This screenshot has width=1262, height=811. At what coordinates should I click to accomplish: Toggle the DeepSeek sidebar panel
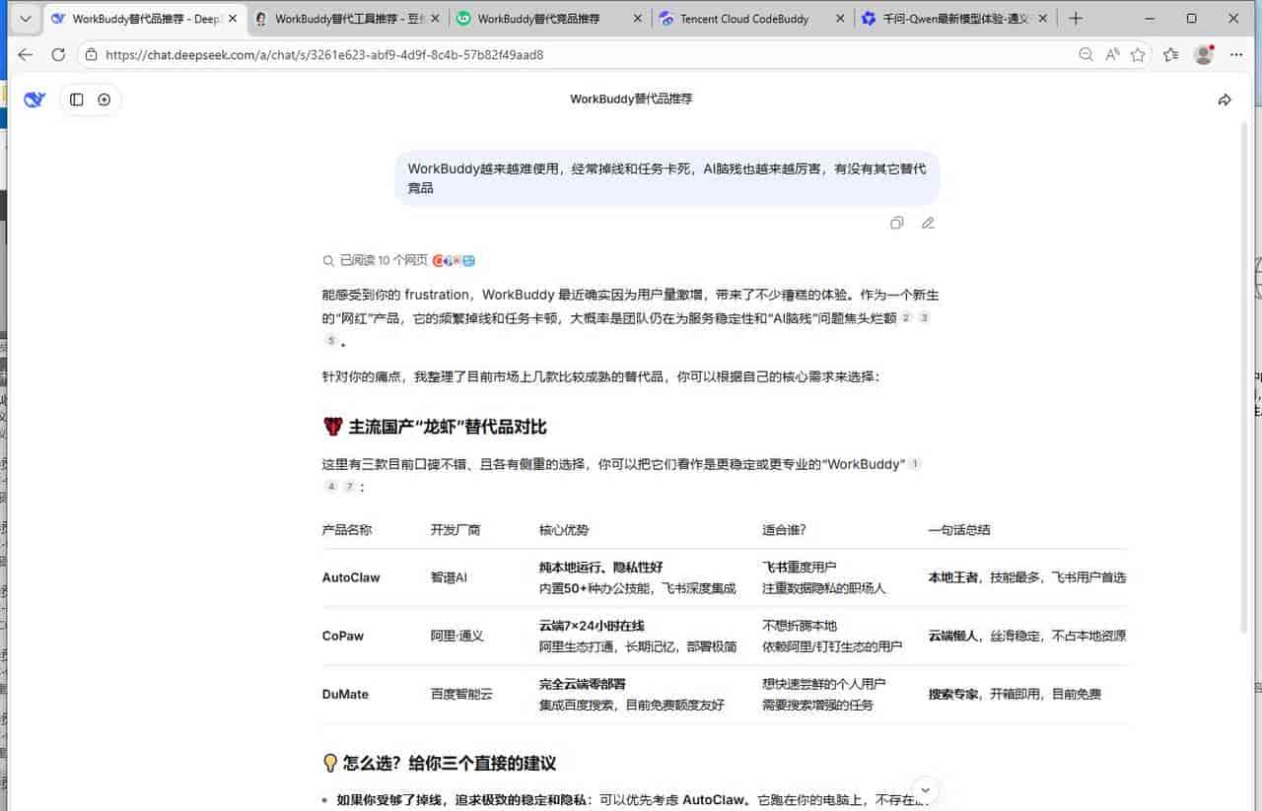(77, 100)
